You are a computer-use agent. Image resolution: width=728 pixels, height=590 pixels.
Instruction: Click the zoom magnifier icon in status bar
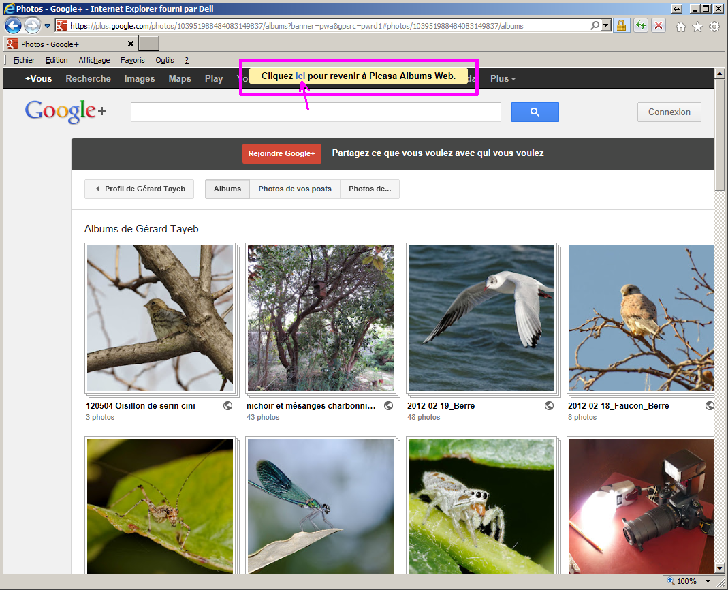coord(670,580)
